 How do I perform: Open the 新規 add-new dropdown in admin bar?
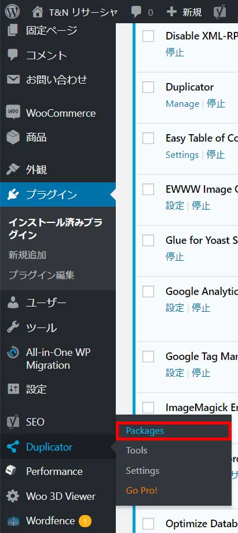tap(184, 13)
